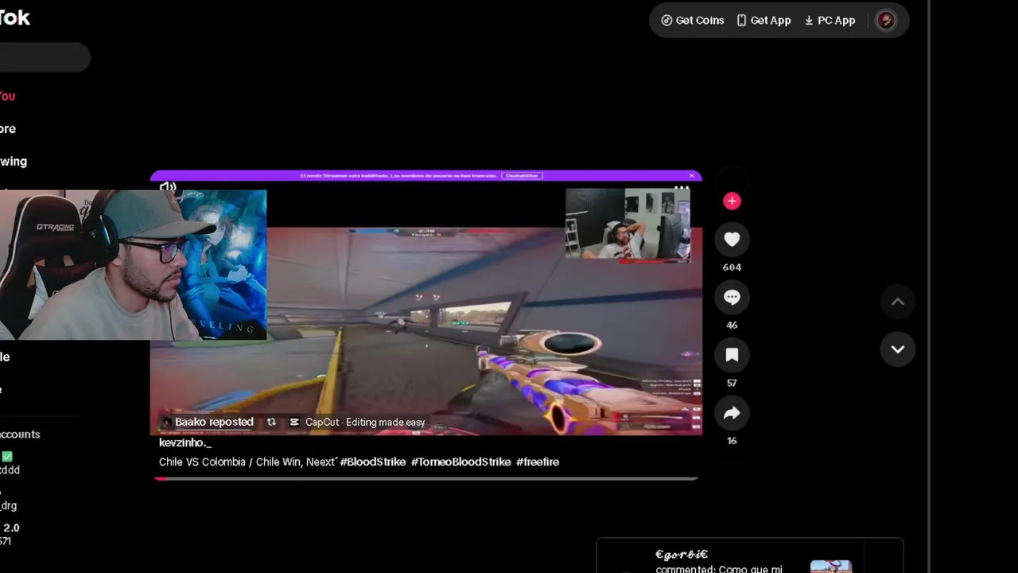
Task: Click the 16 shares count
Action: [x=732, y=441]
